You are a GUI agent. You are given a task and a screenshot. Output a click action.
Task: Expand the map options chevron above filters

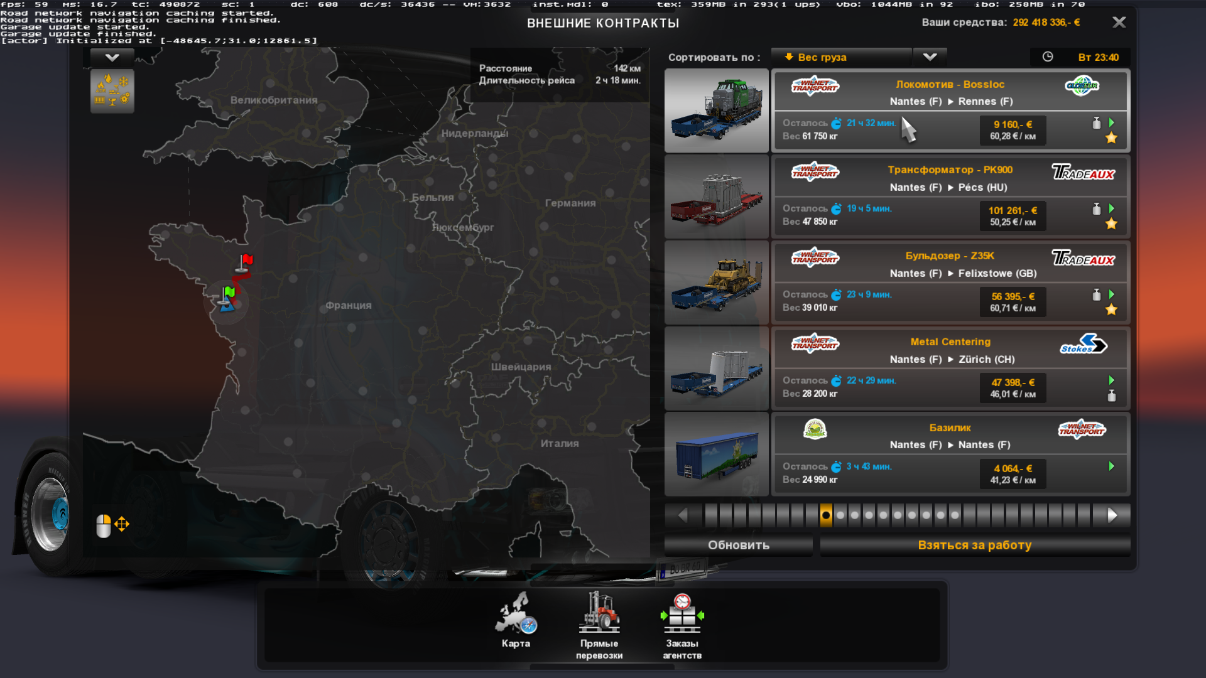pos(112,57)
